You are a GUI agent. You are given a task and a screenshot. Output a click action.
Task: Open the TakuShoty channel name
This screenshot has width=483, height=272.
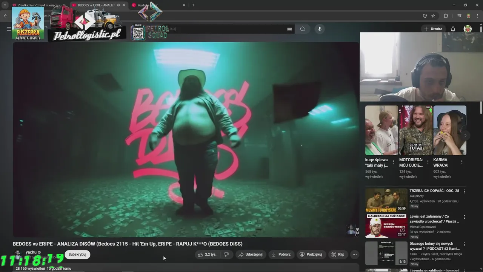tap(417, 196)
